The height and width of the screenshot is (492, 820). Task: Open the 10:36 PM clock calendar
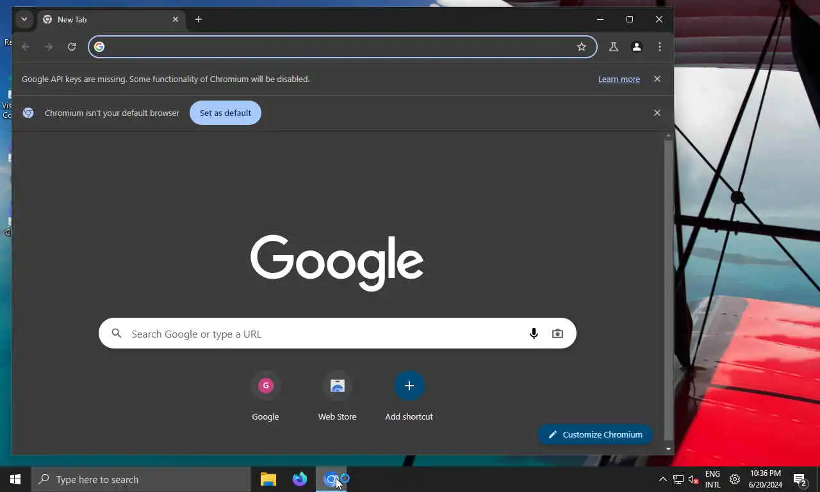(765, 479)
